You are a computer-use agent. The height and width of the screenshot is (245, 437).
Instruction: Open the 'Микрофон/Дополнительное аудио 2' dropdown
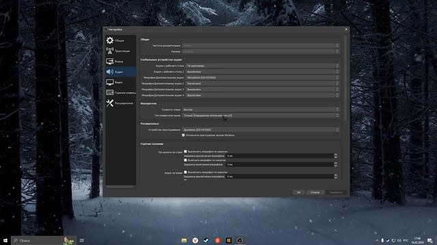click(x=262, y=83)
